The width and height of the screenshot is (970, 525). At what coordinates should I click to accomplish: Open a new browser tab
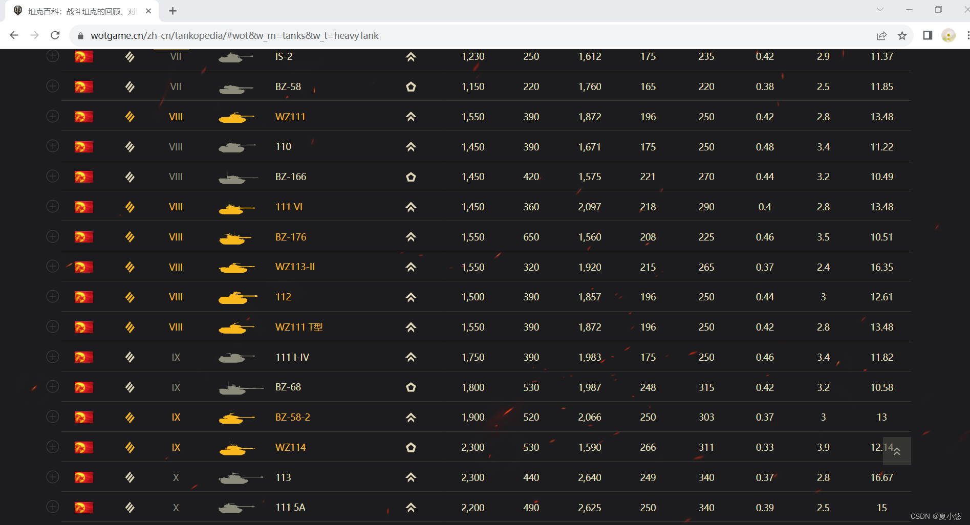[x=173, y=11]
